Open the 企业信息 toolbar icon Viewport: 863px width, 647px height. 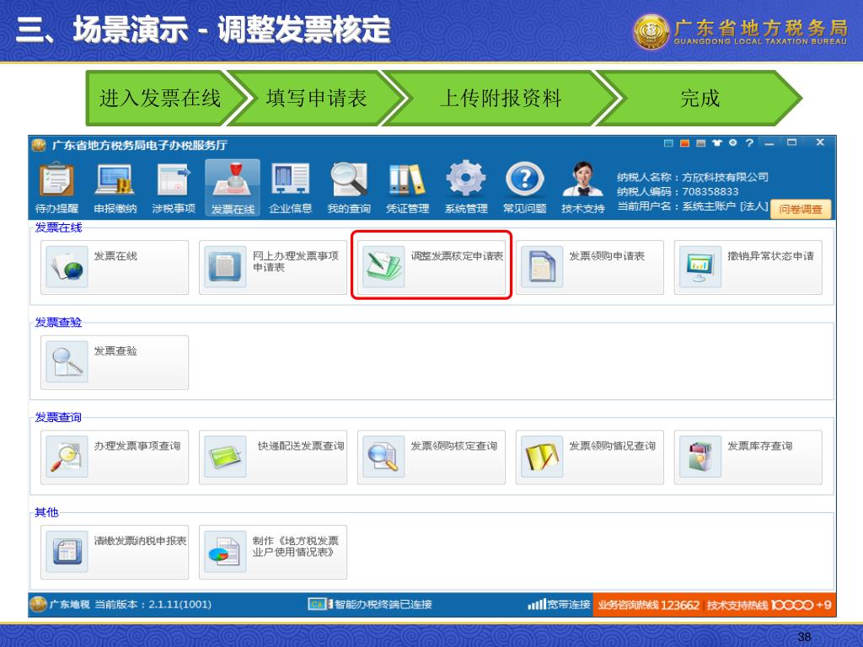coord(291,188)
